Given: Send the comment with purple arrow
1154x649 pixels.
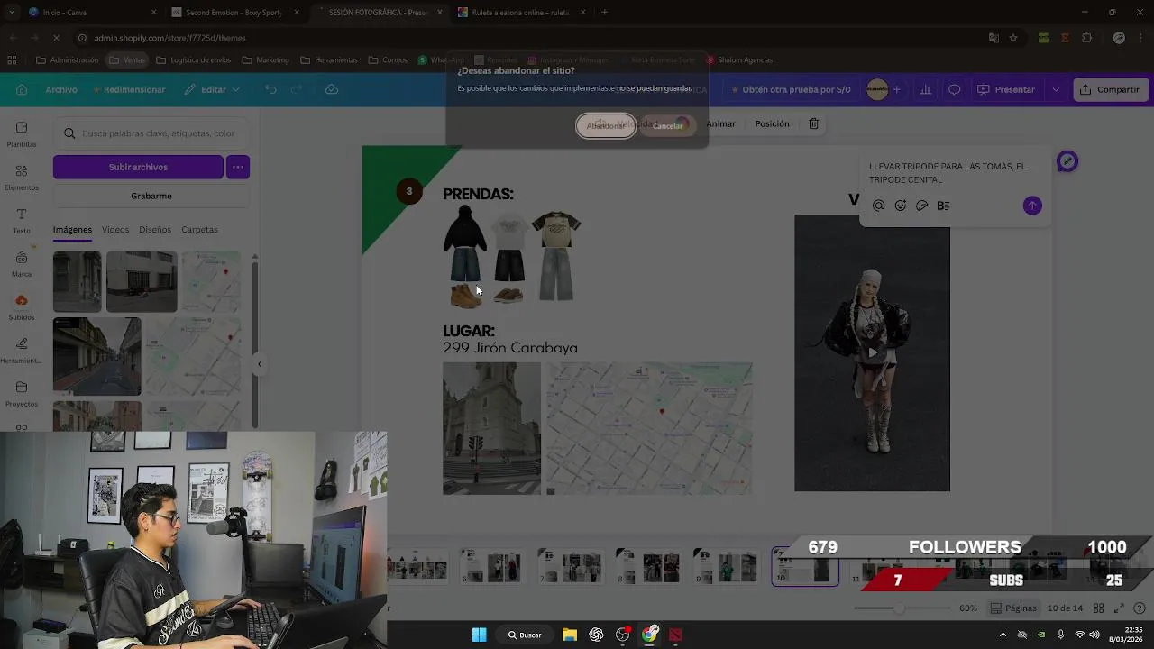Looking at the screenshot, I should pos(1032,206).
